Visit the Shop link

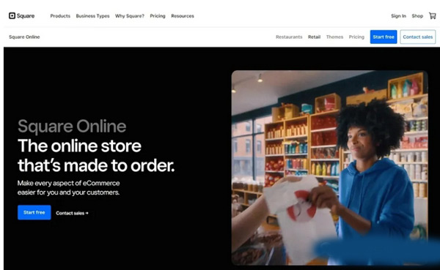[x=417, y=16]
